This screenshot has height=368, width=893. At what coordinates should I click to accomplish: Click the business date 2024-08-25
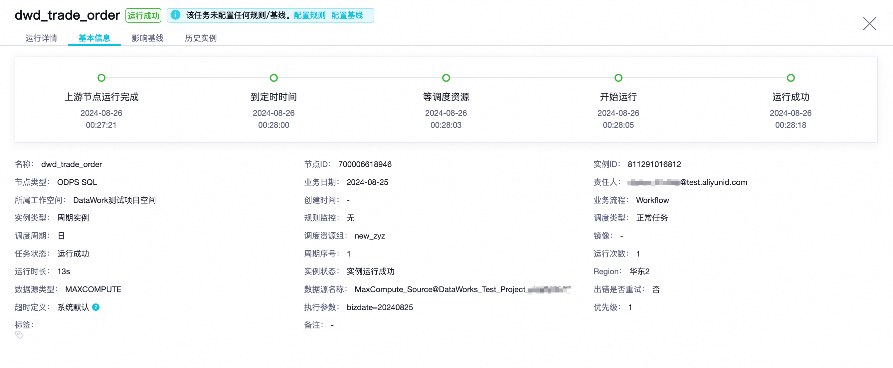[367, 182]
